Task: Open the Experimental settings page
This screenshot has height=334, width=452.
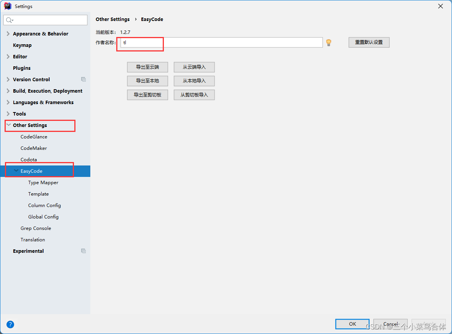Action: click(28, 251)
